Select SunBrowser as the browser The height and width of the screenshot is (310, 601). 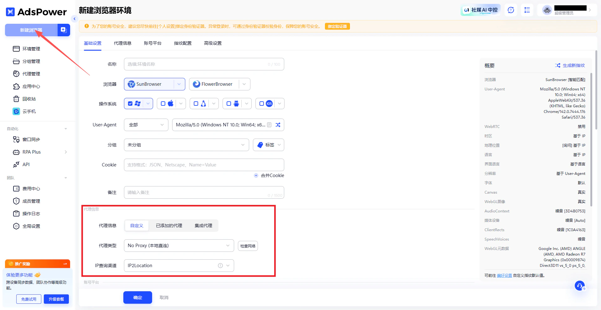(x=149, y=84)
